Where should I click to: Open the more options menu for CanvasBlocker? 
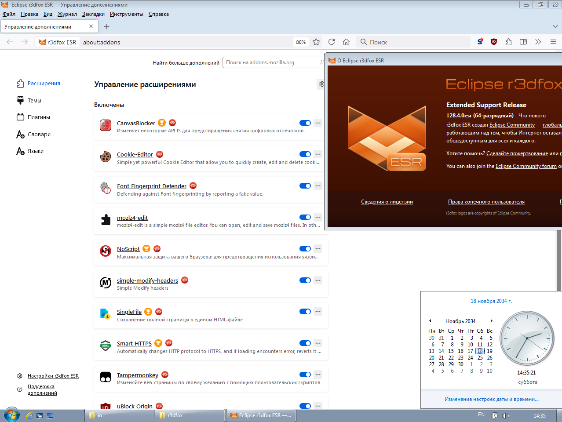click(318, 123)
